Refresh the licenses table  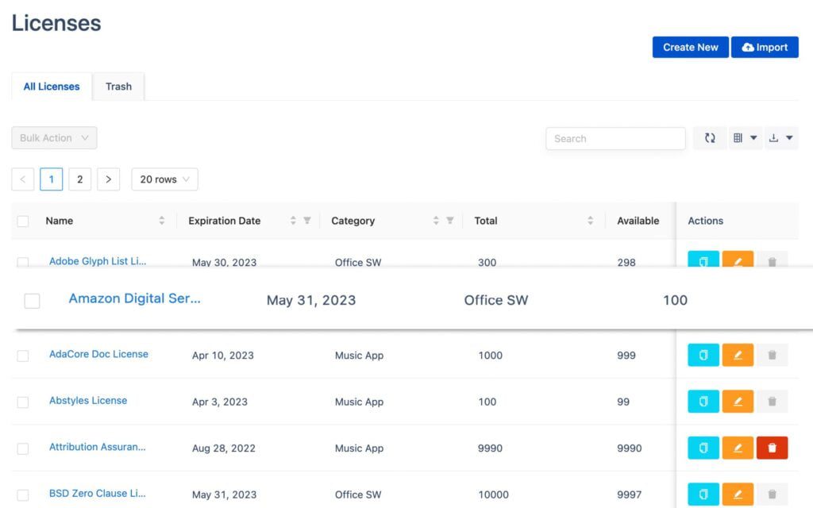[710, 137]
